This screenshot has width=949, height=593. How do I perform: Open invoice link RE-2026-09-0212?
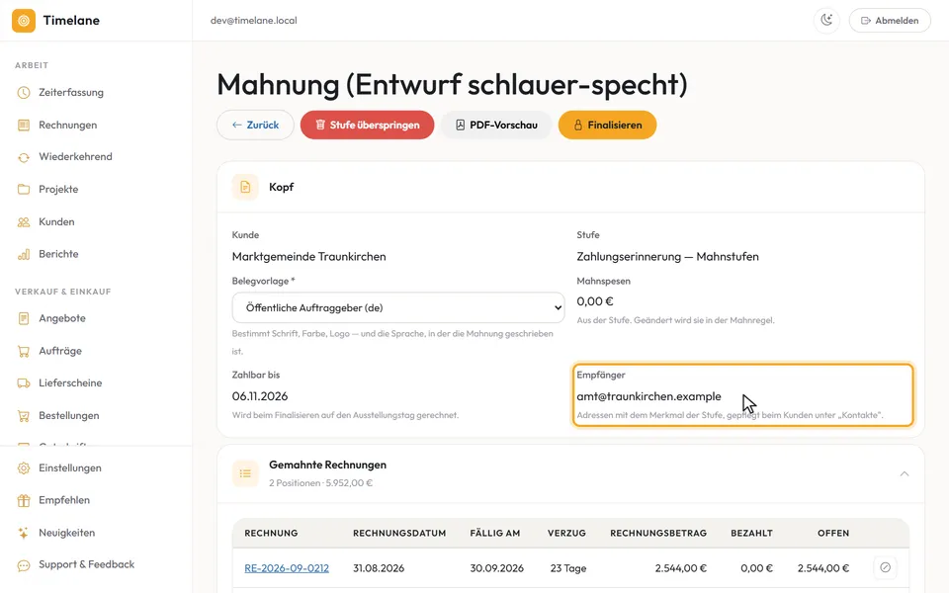[287, 568]
